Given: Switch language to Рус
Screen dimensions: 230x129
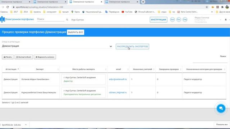Looking at the screenshot, I should (179, 19).
